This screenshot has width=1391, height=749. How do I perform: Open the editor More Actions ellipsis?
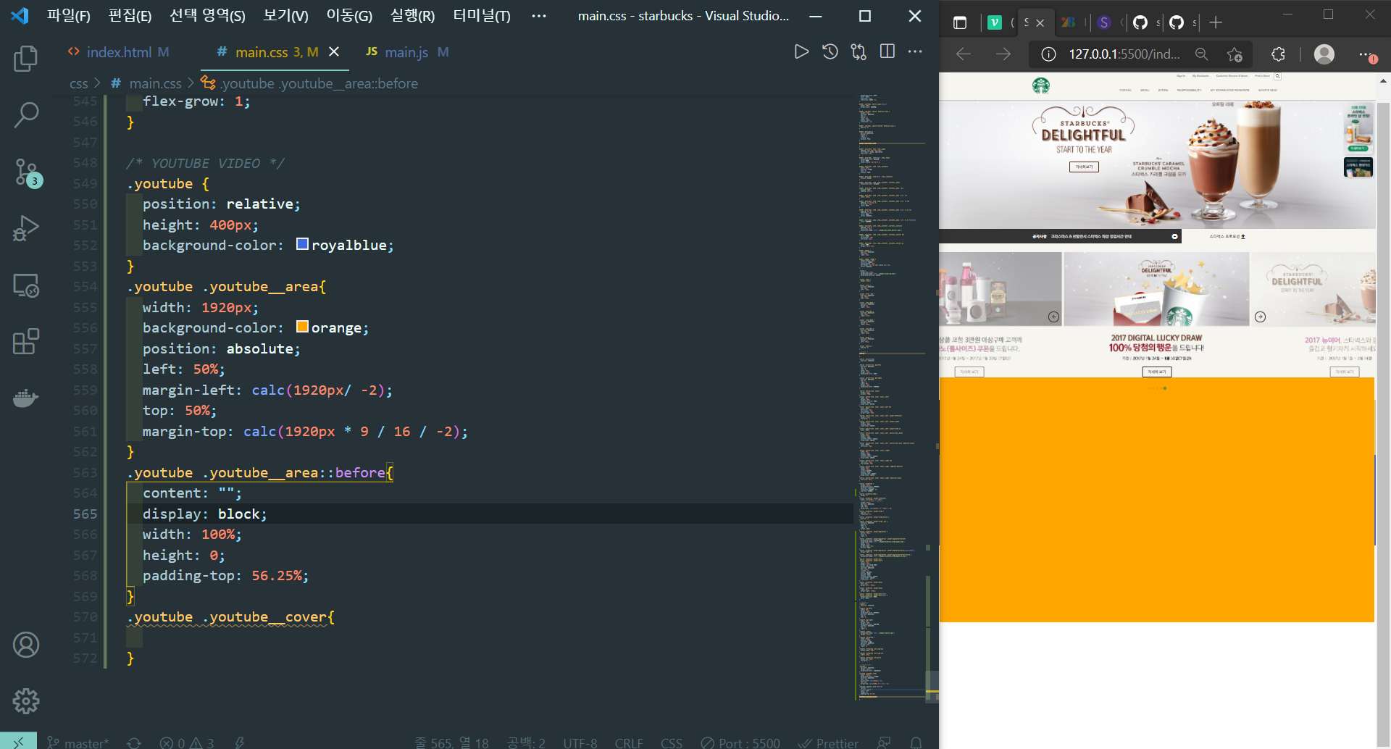pos(915,51)
